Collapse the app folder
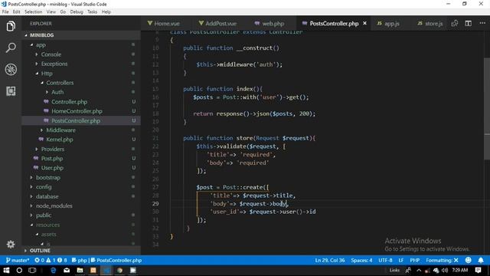 tap(31, 44)
